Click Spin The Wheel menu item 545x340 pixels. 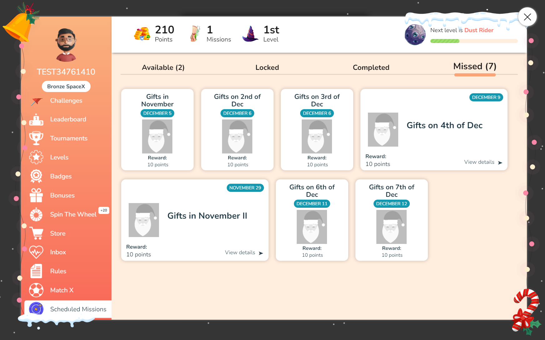click(x=73, y=214)
